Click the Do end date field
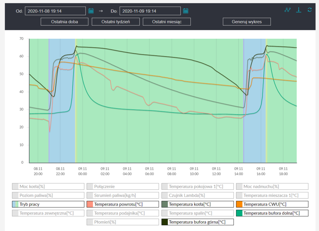Screen dimensions: 319x231 point(150,11)
